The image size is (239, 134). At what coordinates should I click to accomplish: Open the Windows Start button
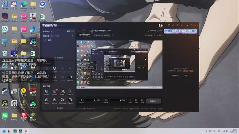(x=4, y=131)
